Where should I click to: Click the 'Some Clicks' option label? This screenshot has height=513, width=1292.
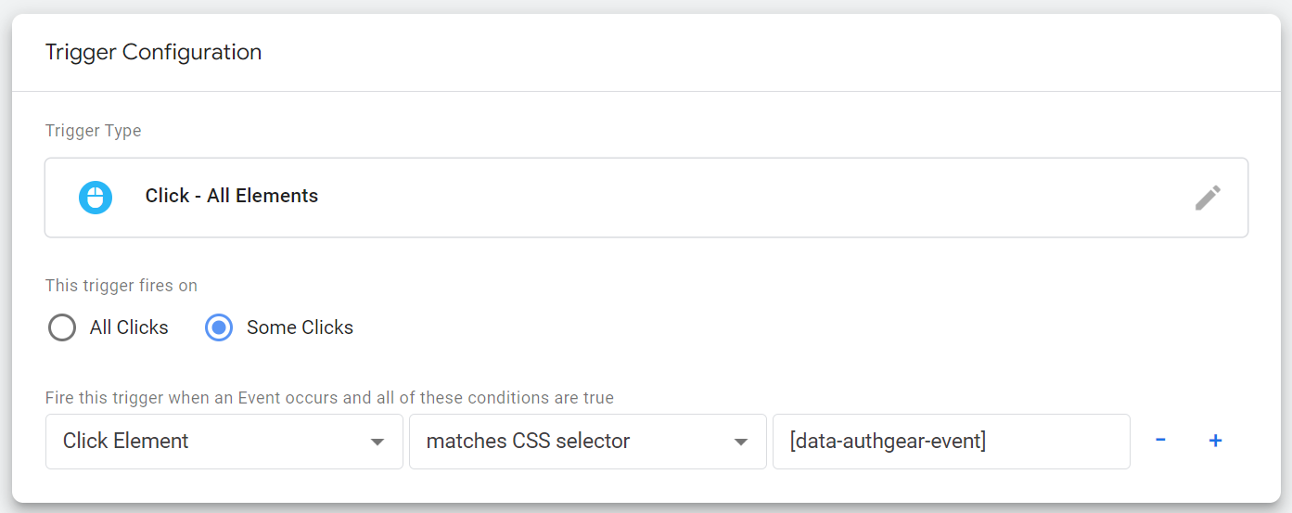pos(300,327)
